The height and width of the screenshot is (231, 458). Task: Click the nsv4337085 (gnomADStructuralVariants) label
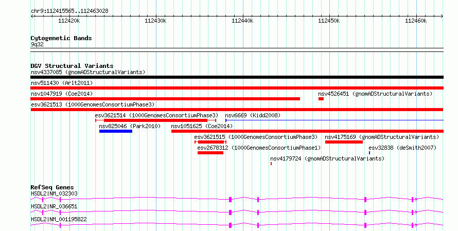[x=88, y=72]
